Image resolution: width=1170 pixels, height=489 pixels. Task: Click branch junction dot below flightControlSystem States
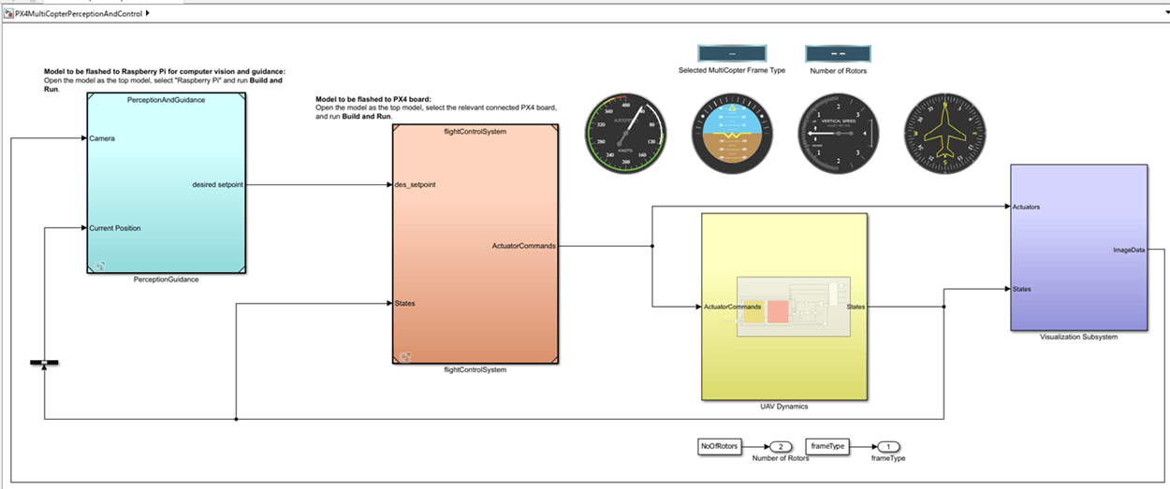click(x=237, y=419)
